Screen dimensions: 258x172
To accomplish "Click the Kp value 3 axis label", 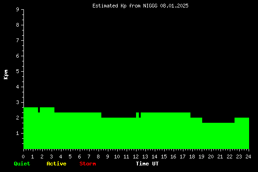I will click(18, 102).
